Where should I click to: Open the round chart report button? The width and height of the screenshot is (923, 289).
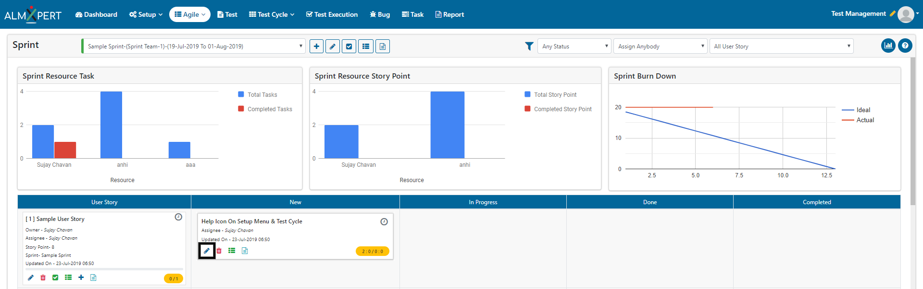(x=888, y=46)
